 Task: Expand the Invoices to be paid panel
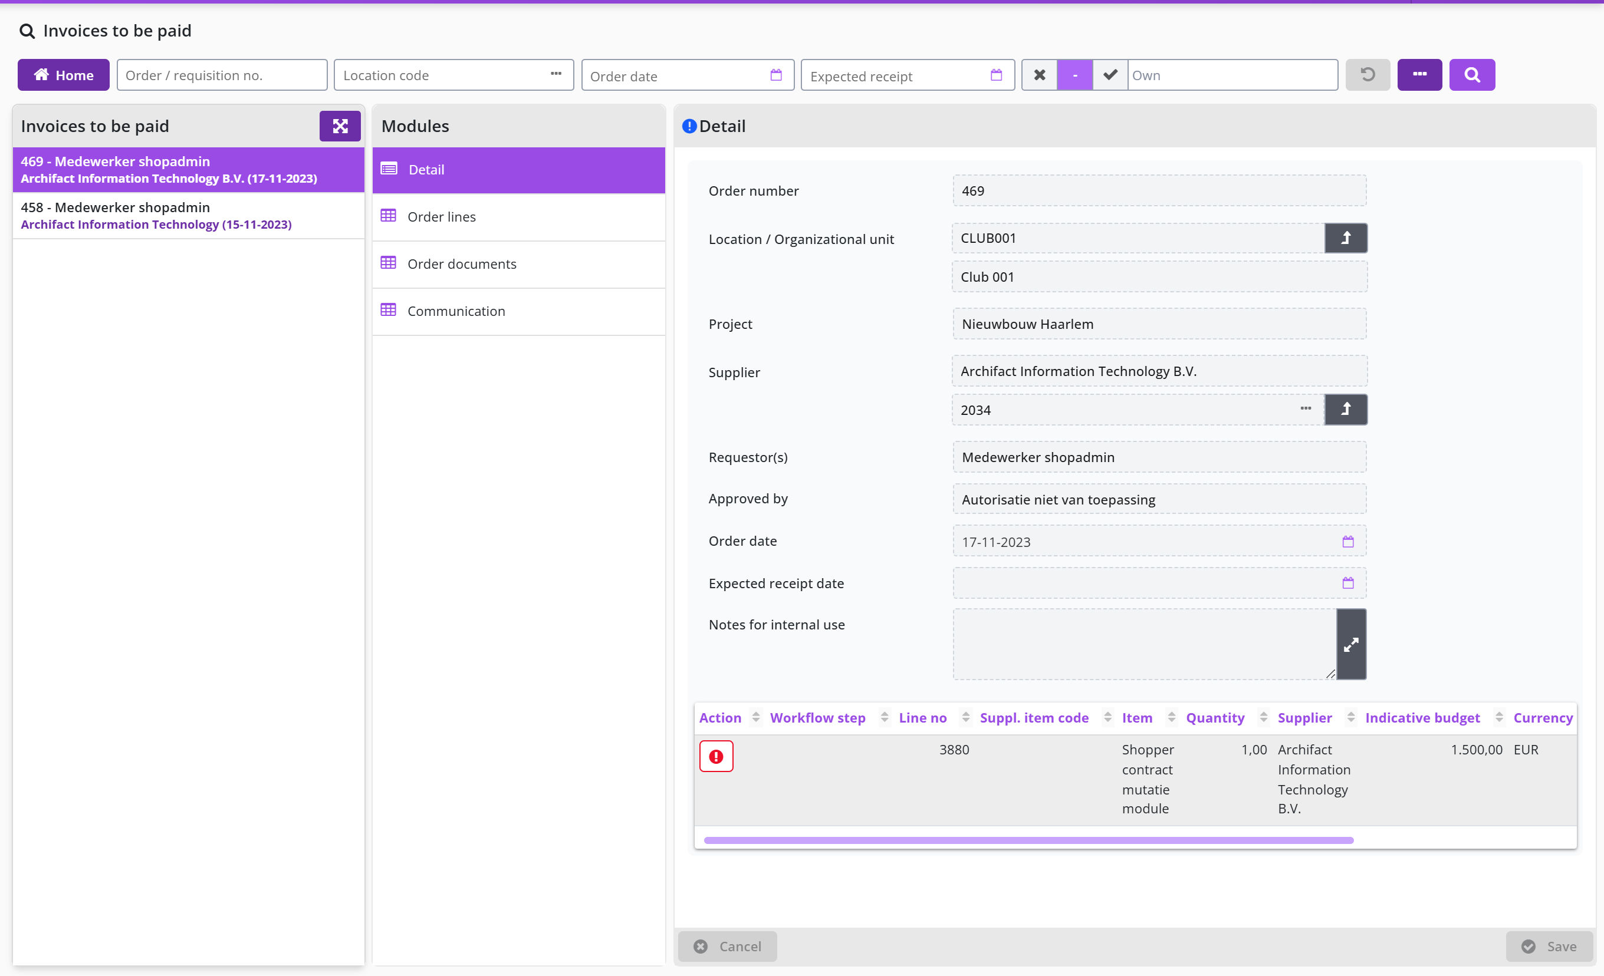click(340, 126)
